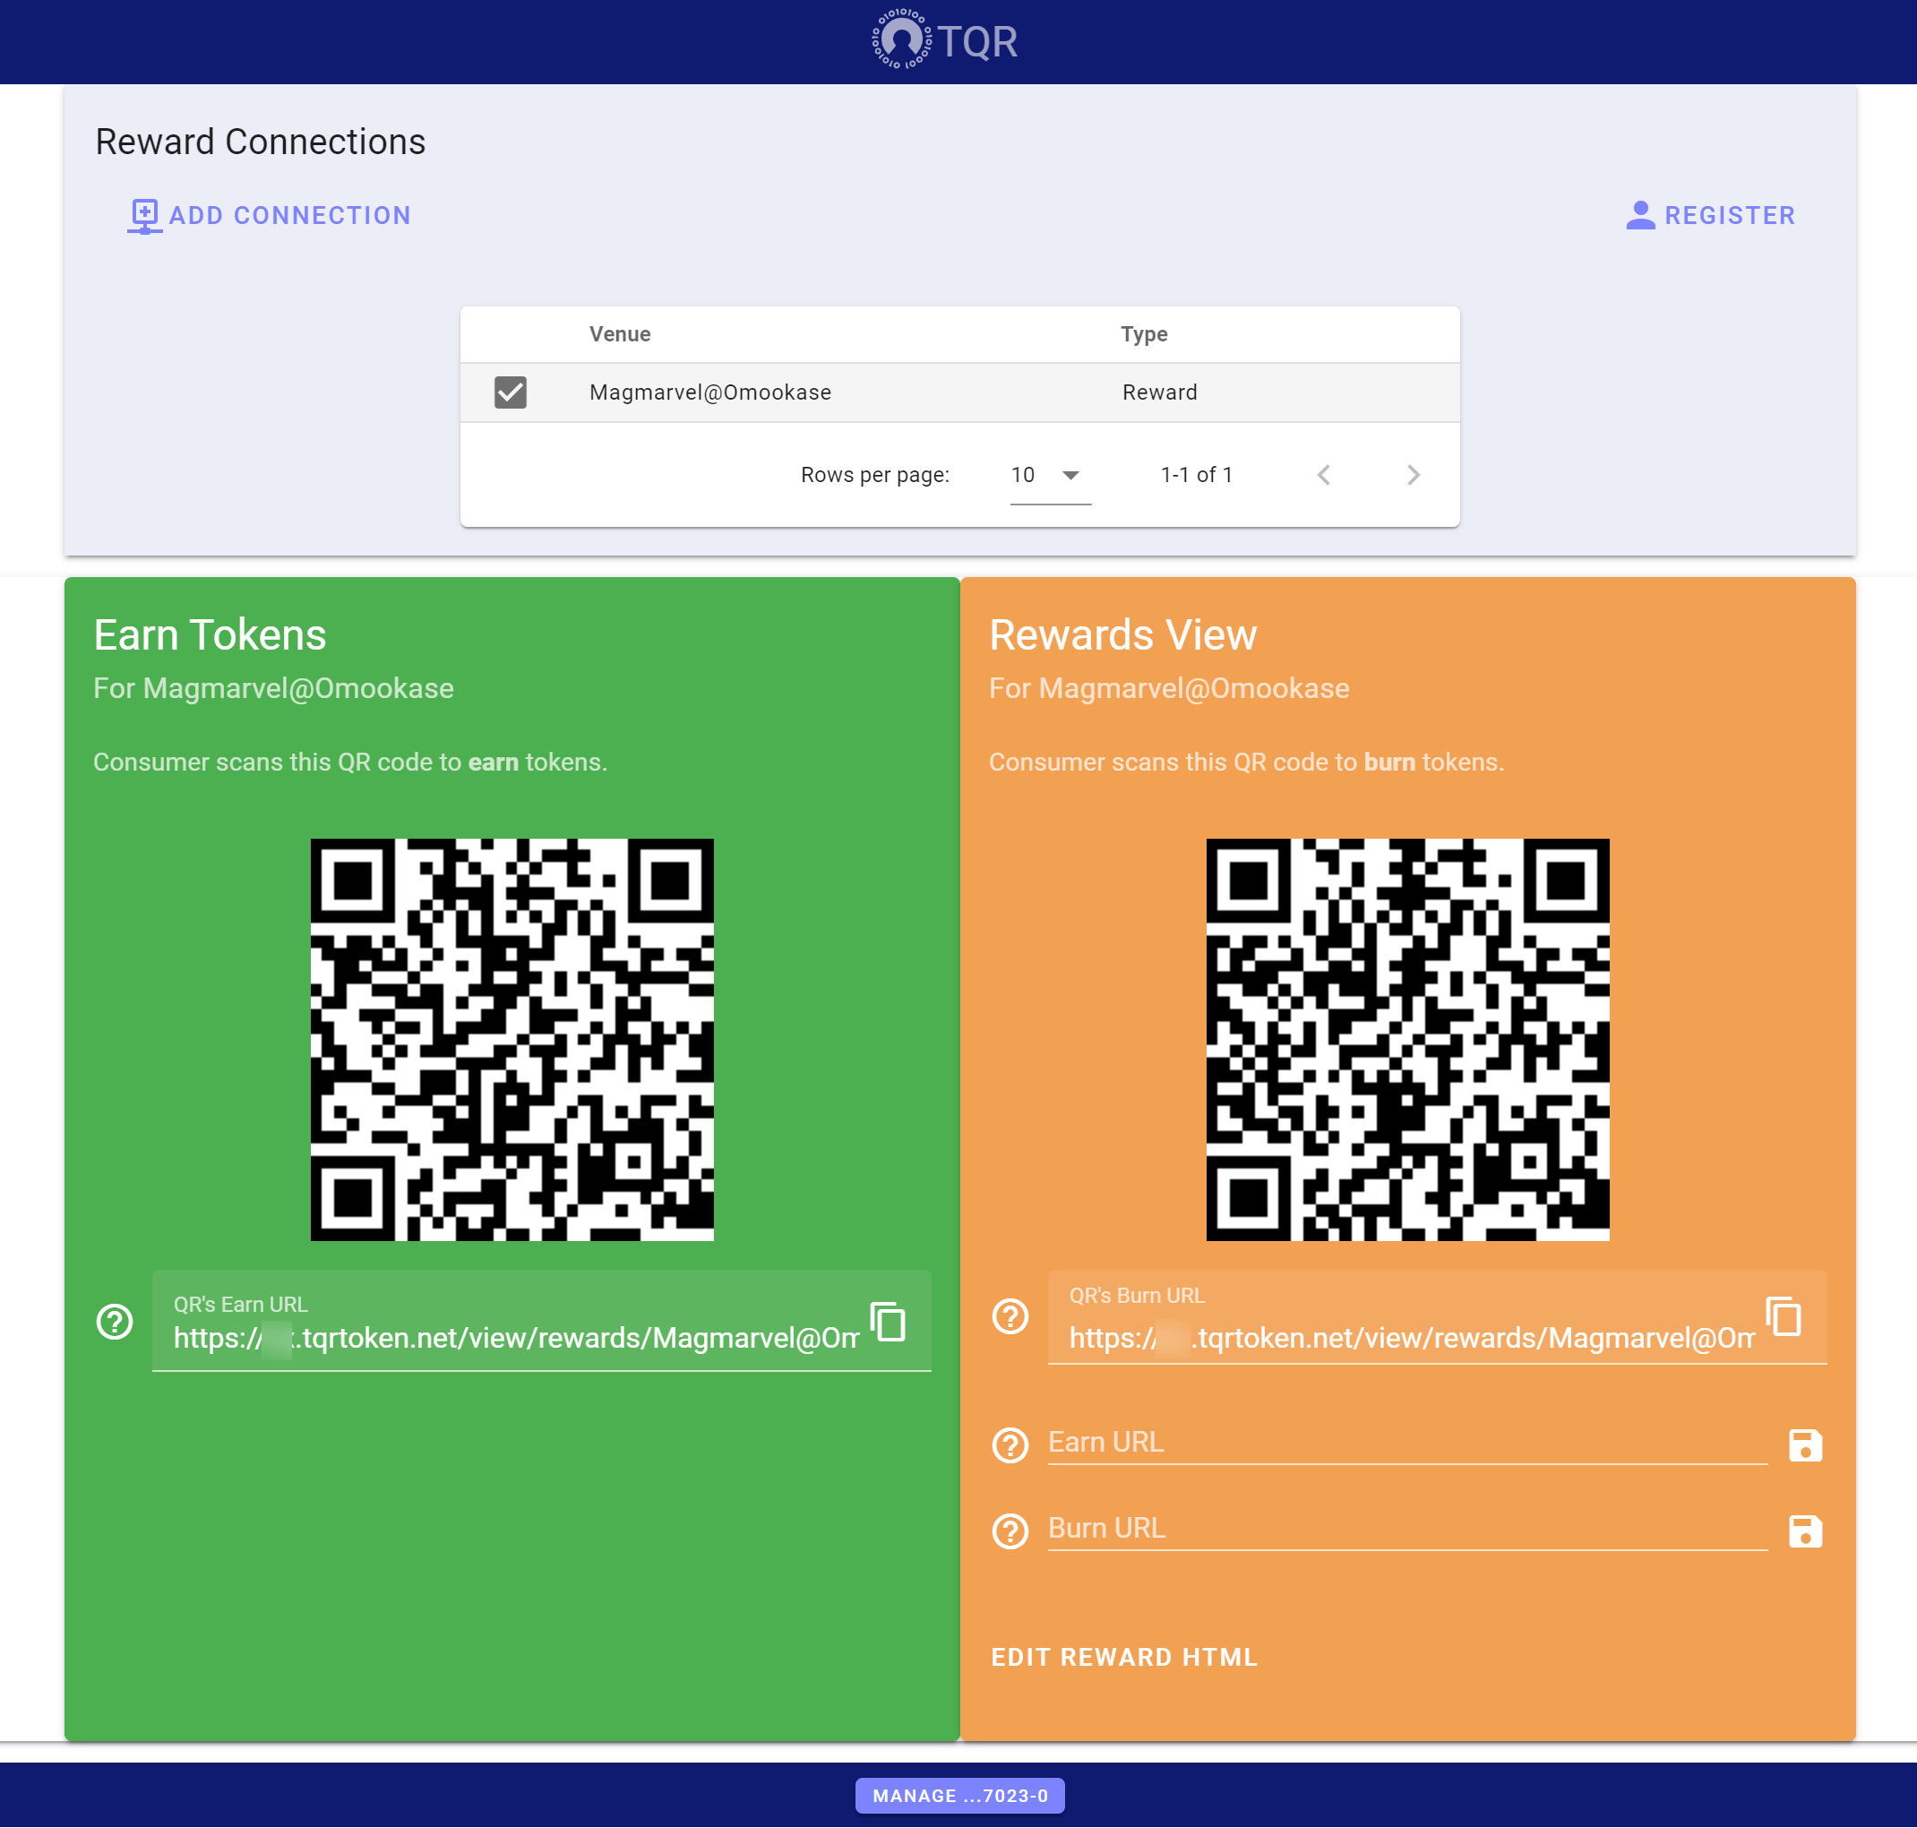Image resolution: width=1917 pixels, height=1828 pixels.
Task: Open help for QR's Burn URL
Action: point(1010,1316)
